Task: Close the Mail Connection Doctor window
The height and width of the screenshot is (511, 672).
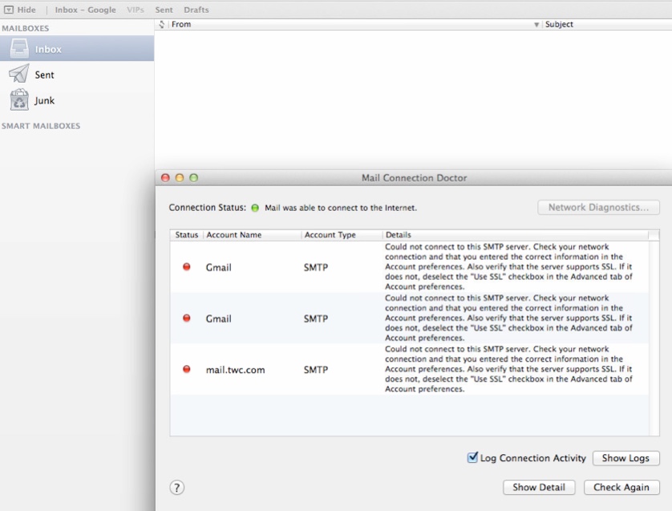Action: [165, 177]
